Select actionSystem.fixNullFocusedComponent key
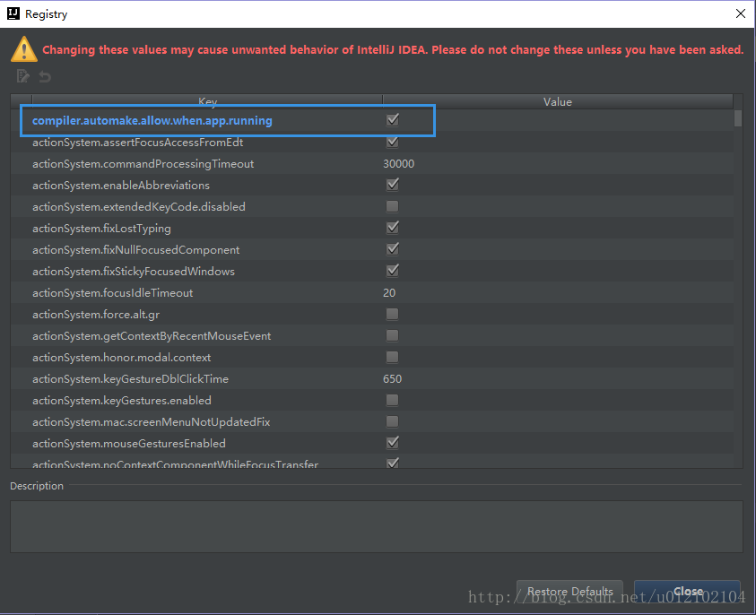756x615 pixels. [136, 250]
